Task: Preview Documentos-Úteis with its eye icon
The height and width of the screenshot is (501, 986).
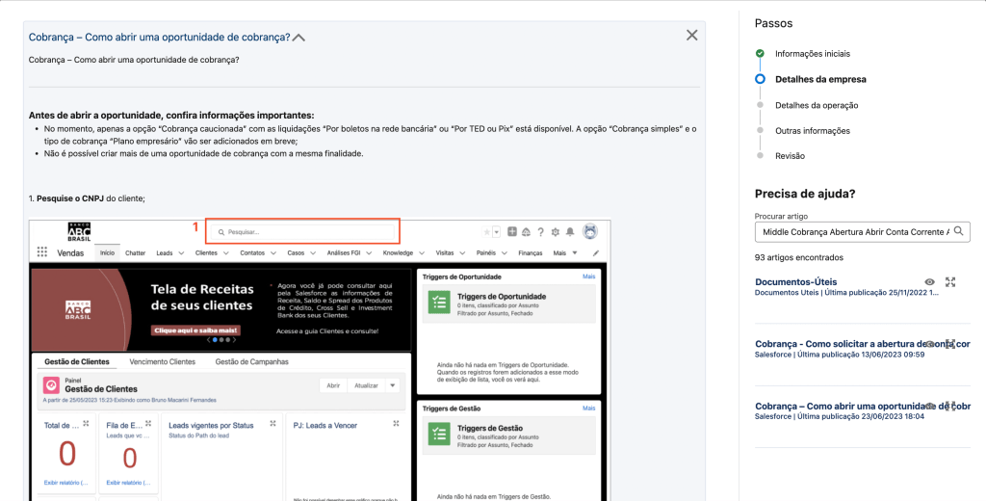Action: coord(929,282)
